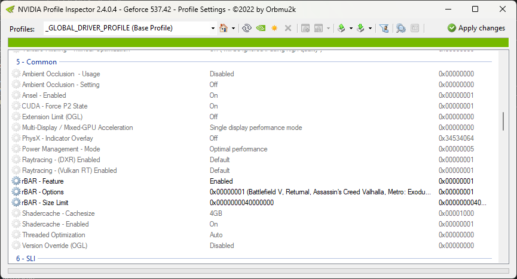
Task: Click the 0x34534064 hex value for PhysX
Action: (456, 138)
